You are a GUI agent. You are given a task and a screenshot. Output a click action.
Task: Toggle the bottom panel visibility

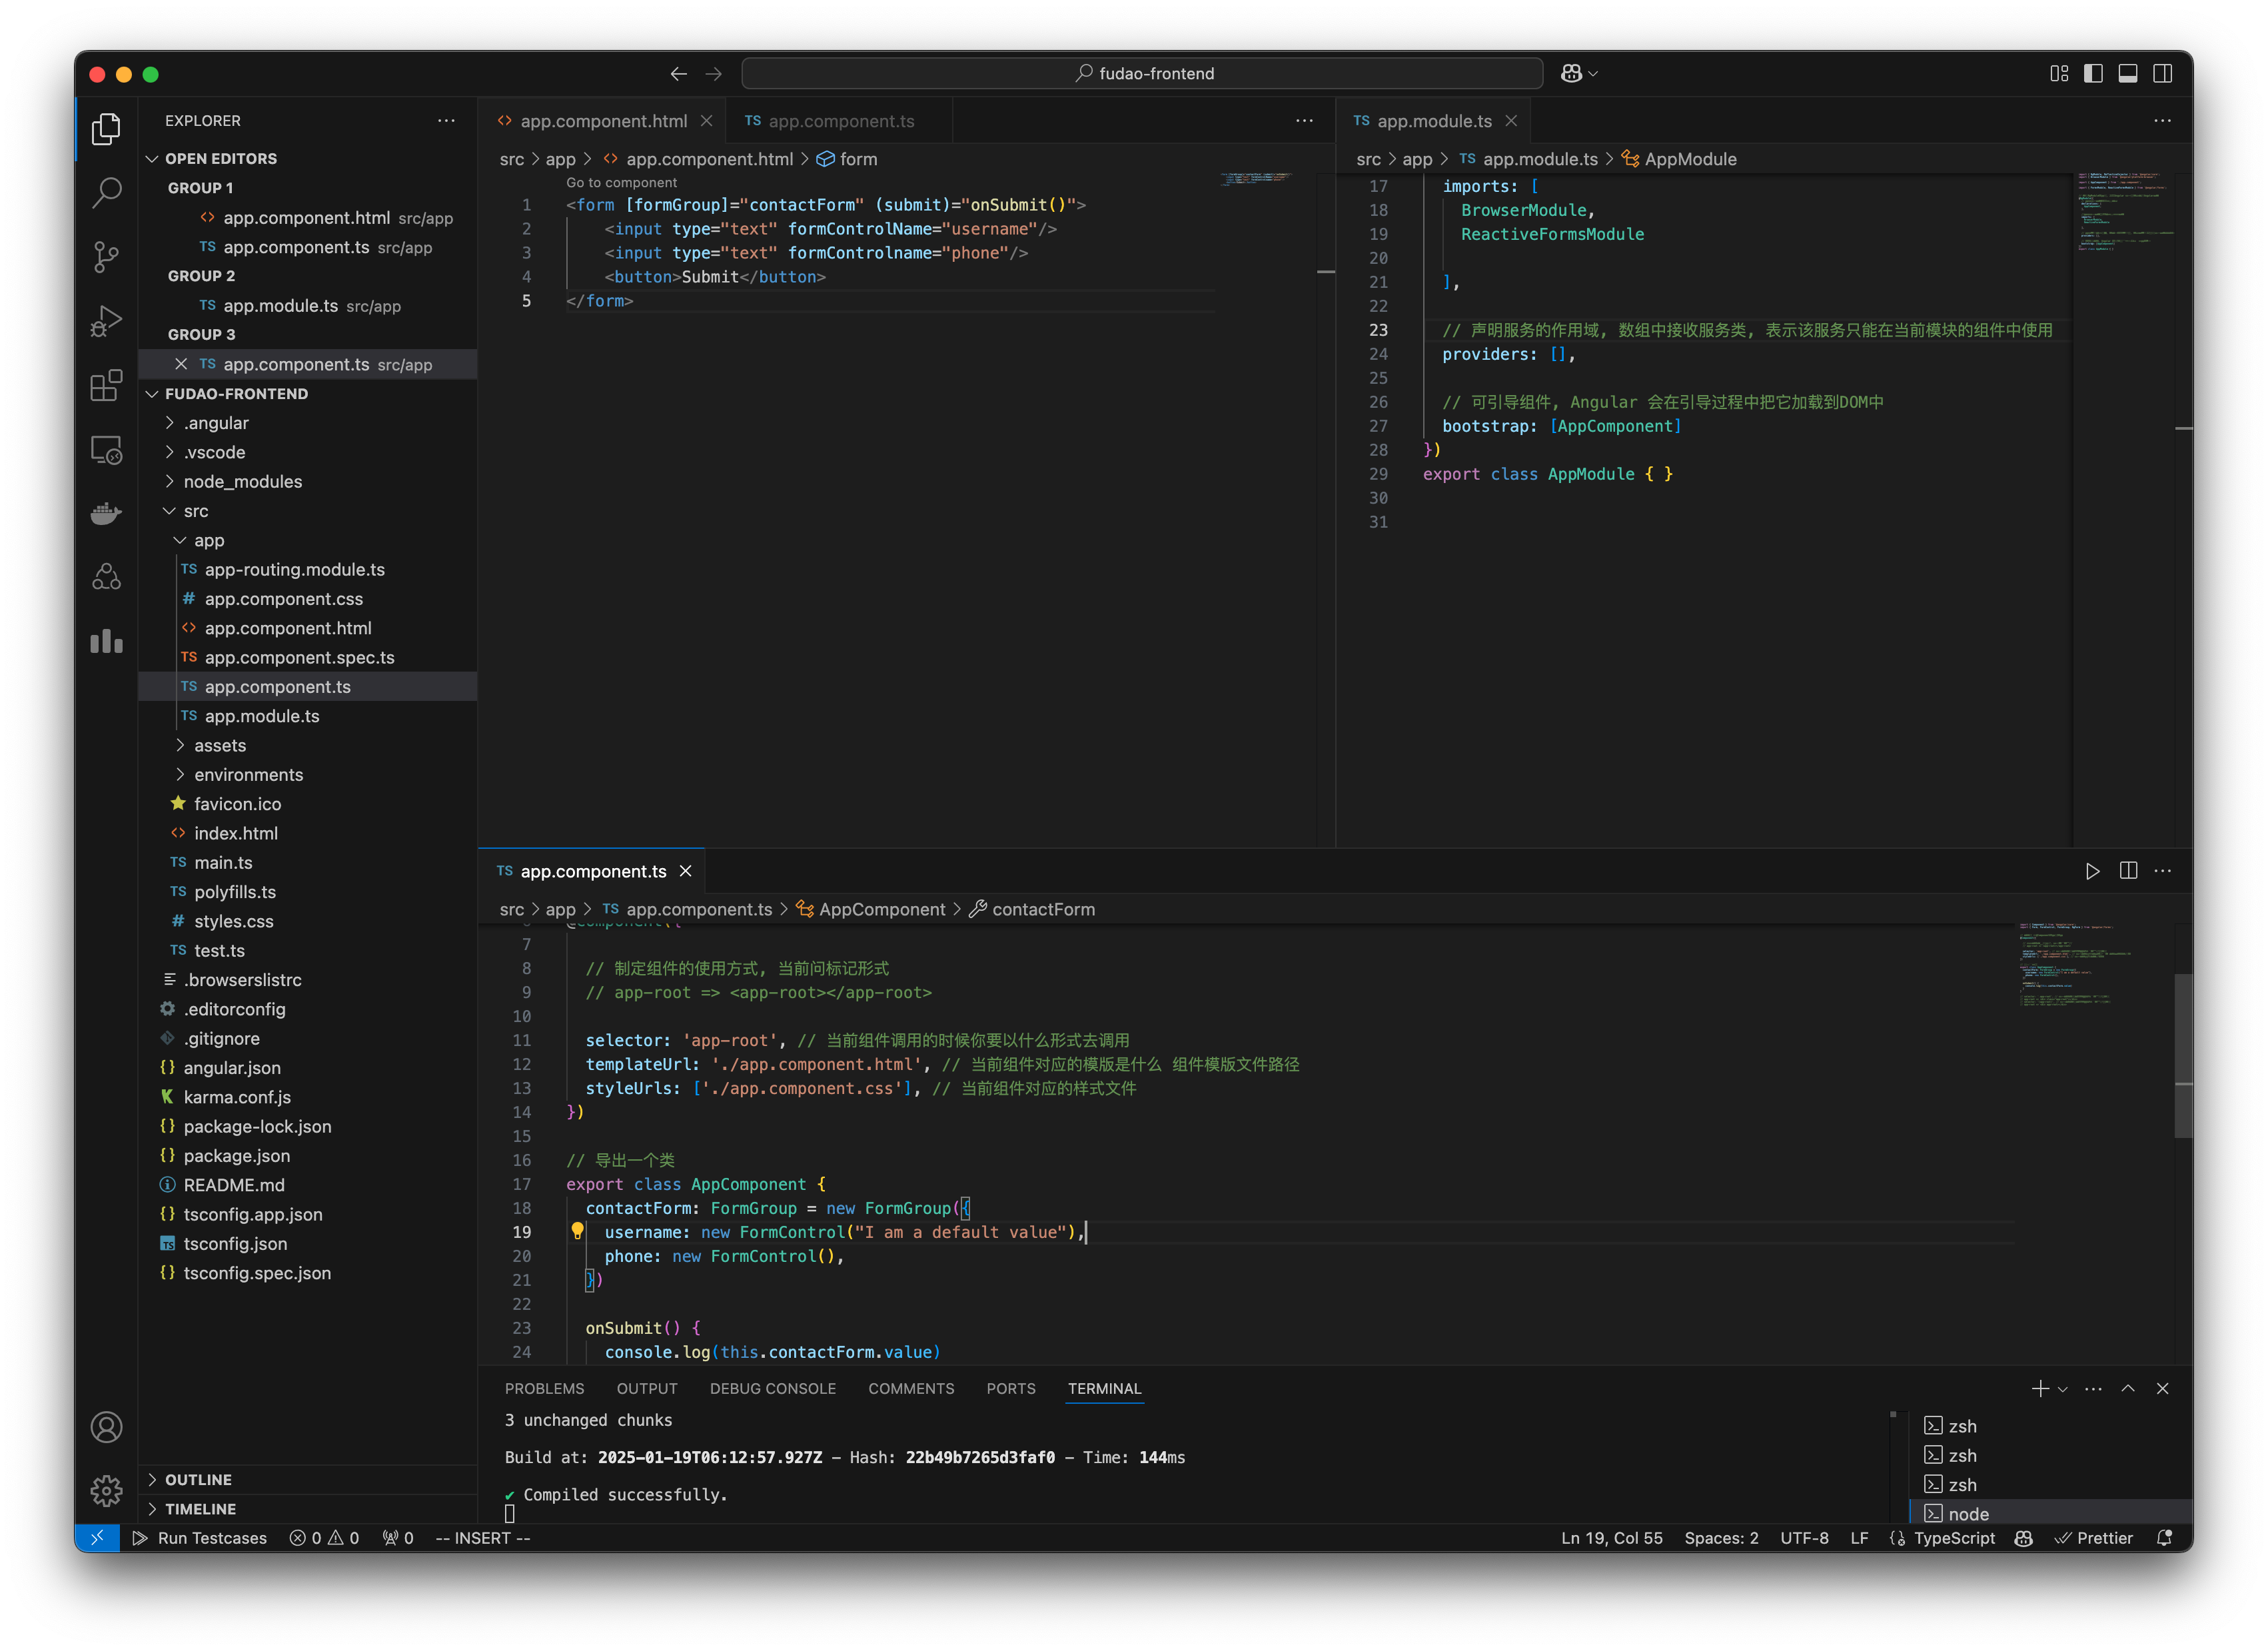click(2127, 73)
